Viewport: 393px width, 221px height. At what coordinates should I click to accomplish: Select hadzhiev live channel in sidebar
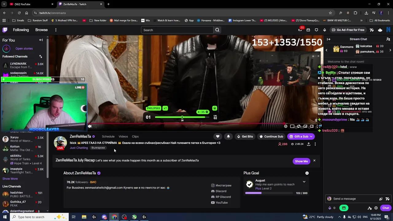[24, 195]
